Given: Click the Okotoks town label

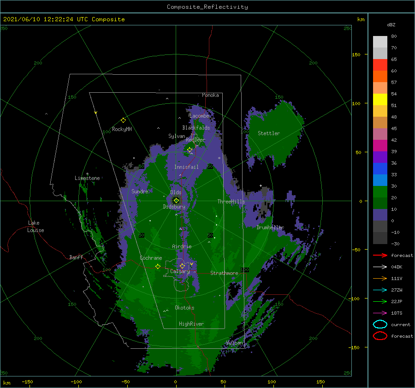Looking at the screenshot, I should 184,308.
